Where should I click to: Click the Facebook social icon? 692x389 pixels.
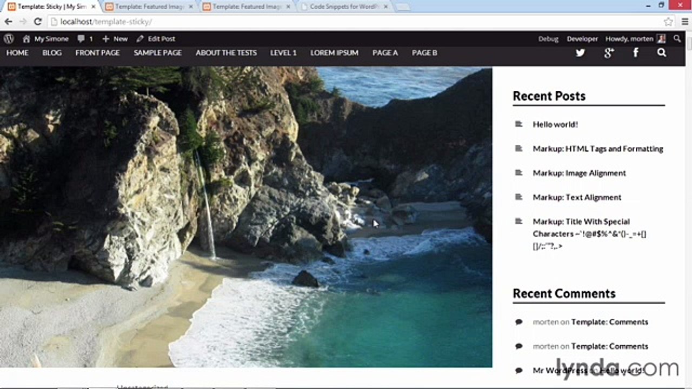[x=636, y=52]
